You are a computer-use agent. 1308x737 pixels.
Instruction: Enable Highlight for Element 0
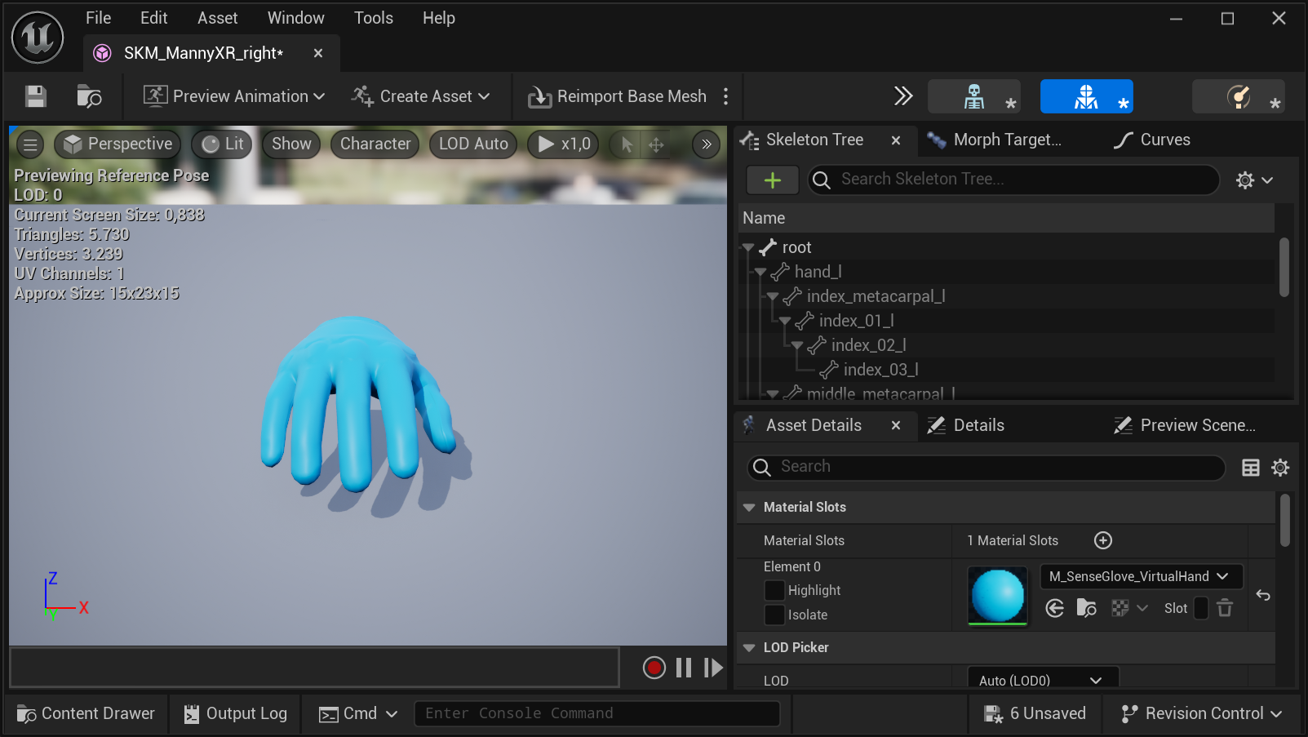pyautogui.click(x=774, y=590)
